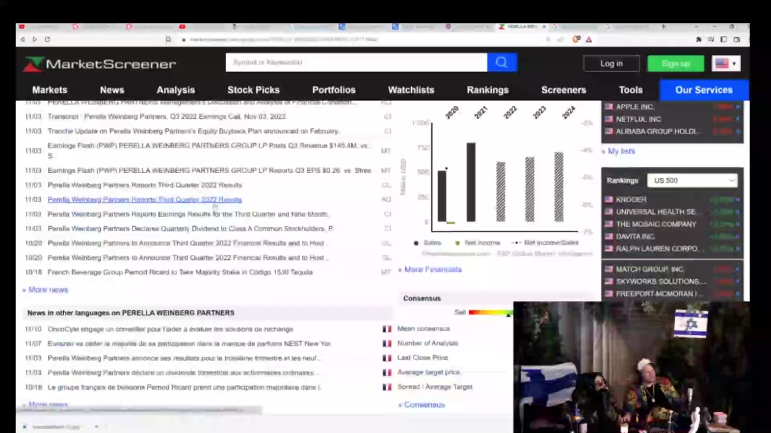The image size is (771, 433).
Task: Open the Screeners menu
Action: coord(564,90)
